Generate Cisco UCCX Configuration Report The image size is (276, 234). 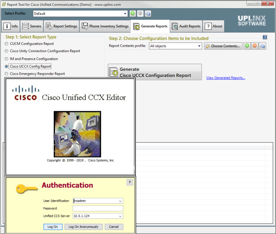click(x=155, y=72)
